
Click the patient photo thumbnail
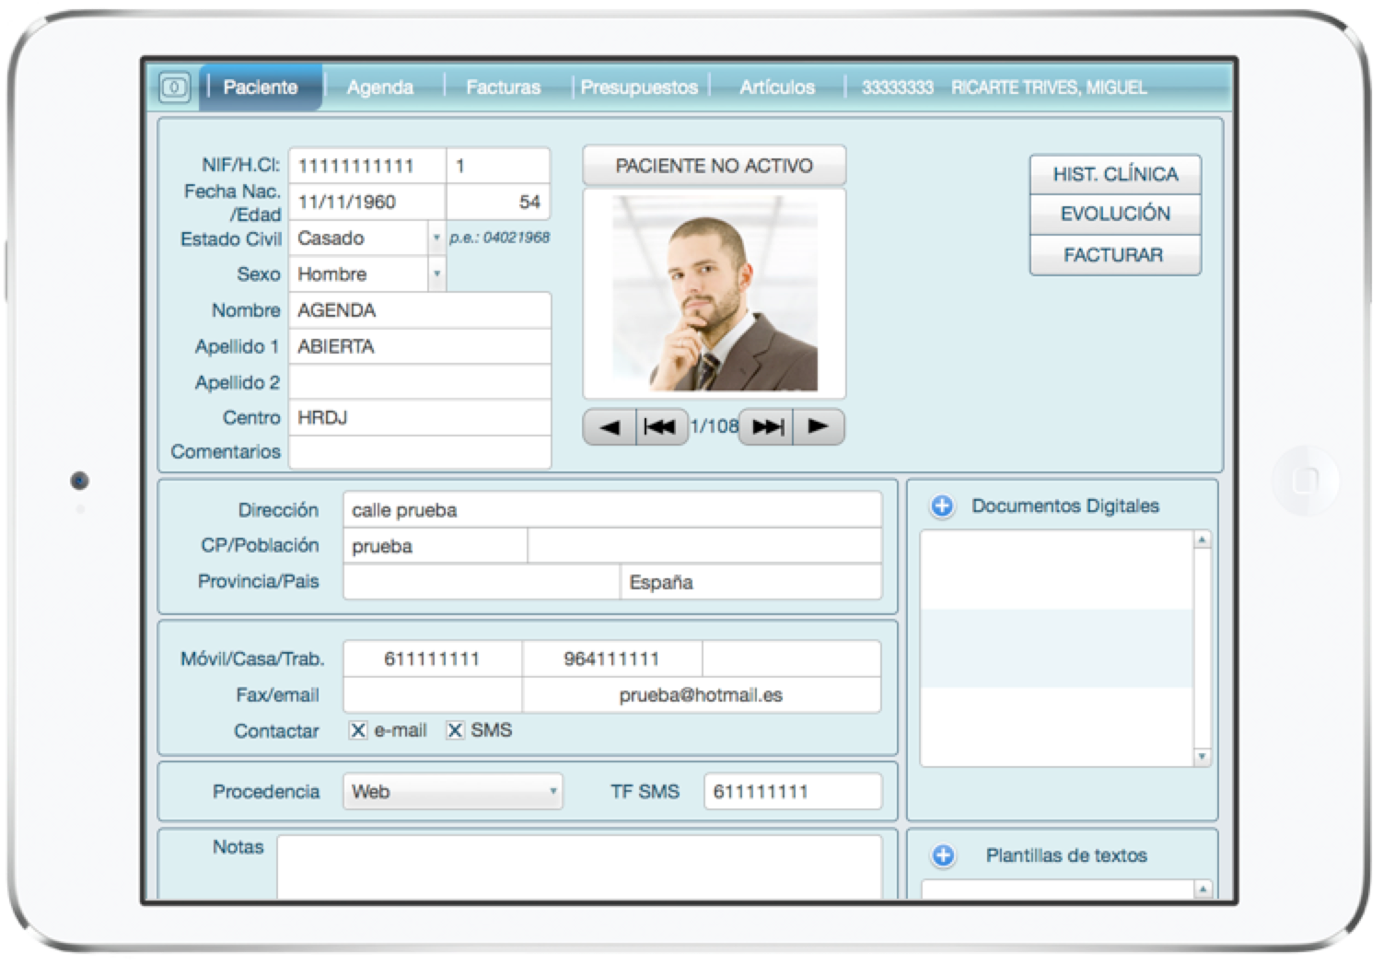715,294
